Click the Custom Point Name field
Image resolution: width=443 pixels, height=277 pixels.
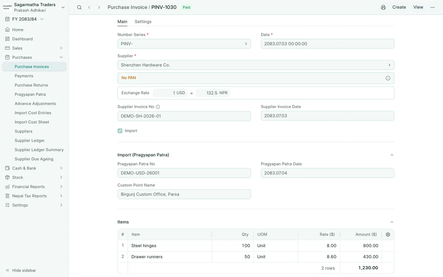tap(184, 194)
